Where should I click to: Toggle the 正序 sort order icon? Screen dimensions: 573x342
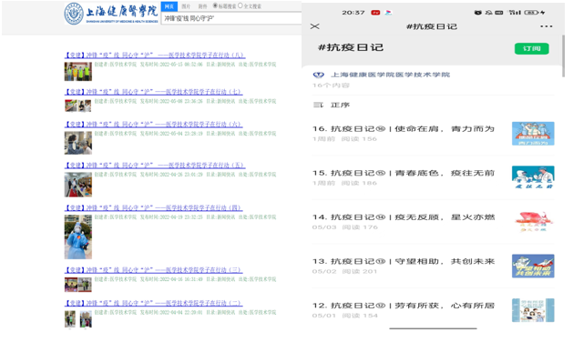[x=318, y=106]
